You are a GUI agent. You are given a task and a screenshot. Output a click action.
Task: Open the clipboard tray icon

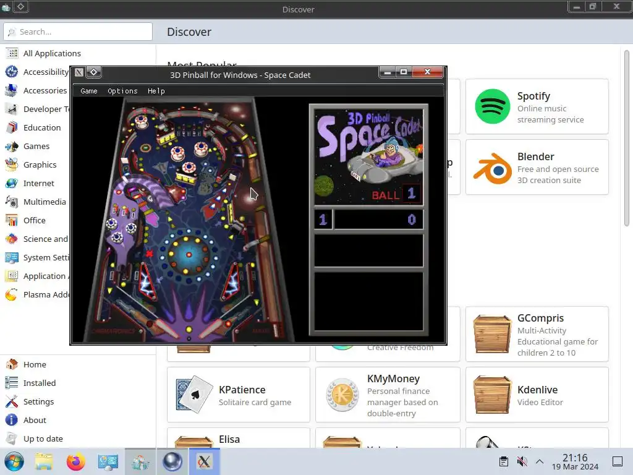click(x=503, y=461)
